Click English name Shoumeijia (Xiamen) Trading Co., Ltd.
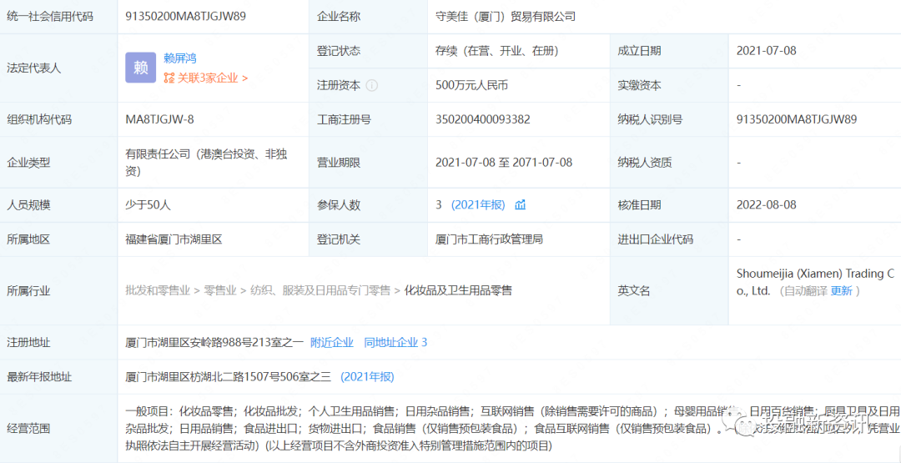 point(813,282)
